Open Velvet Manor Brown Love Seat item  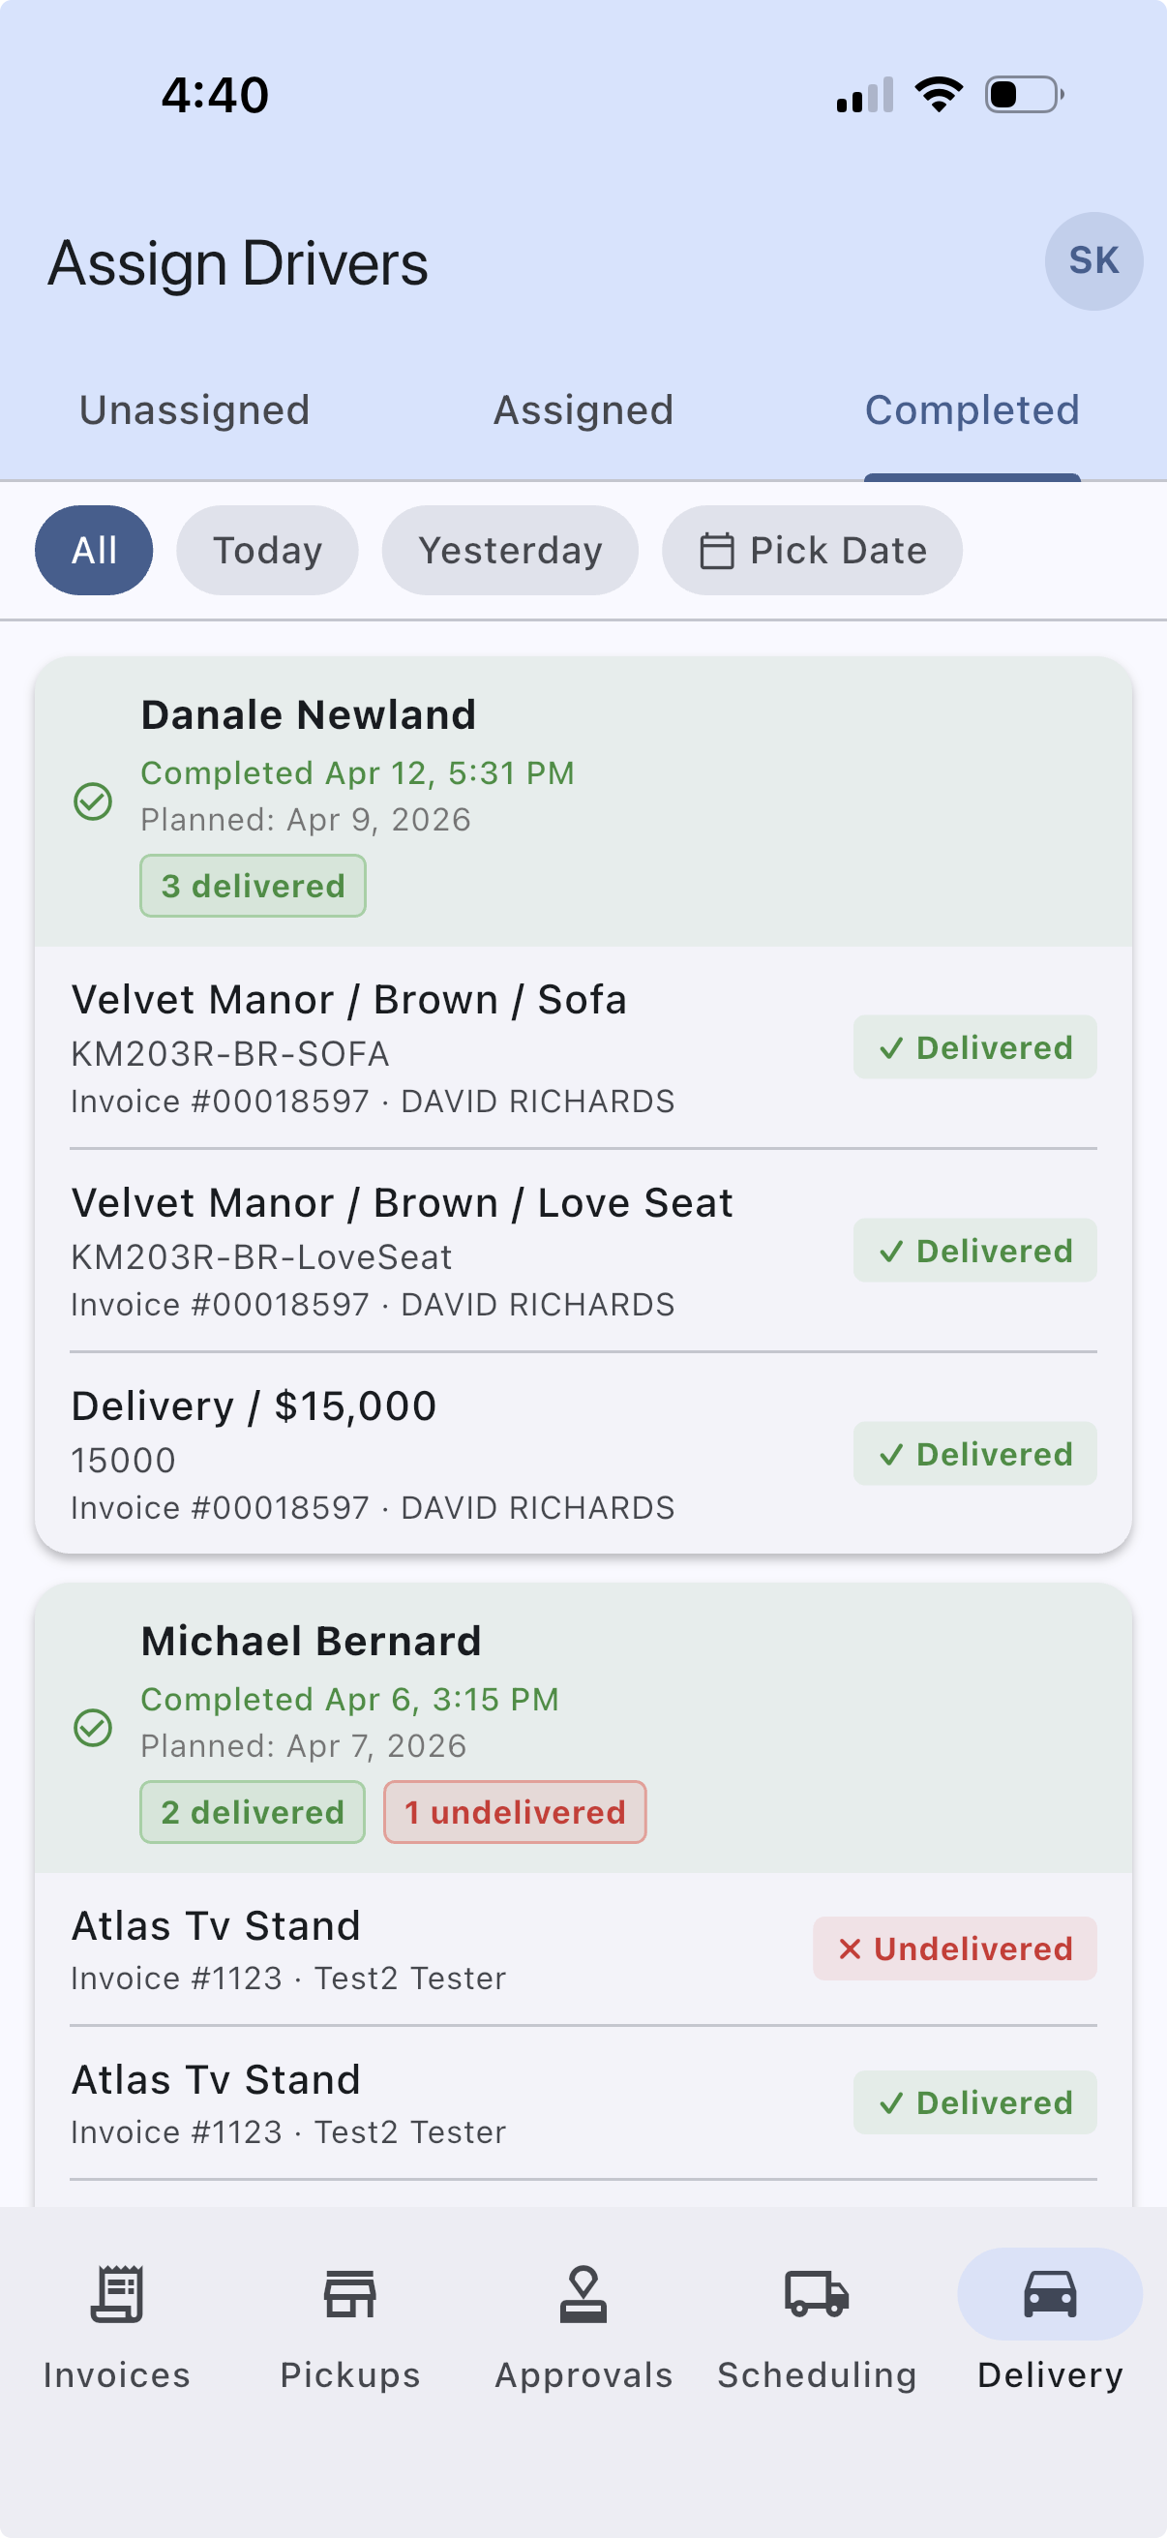(x=402, y=1252)
